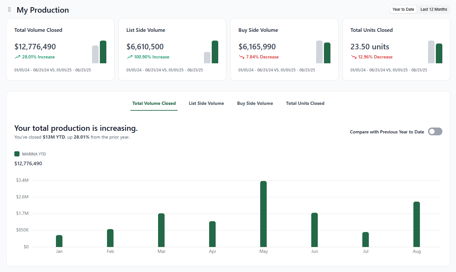The image size is (456, 272).
Task: Click mini bar chart on List Side Volume card
Action: pyautogui.click(x=211, y=52)
